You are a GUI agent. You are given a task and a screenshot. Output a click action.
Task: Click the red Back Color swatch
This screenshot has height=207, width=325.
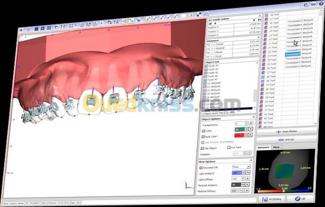(x=239, y=136)
